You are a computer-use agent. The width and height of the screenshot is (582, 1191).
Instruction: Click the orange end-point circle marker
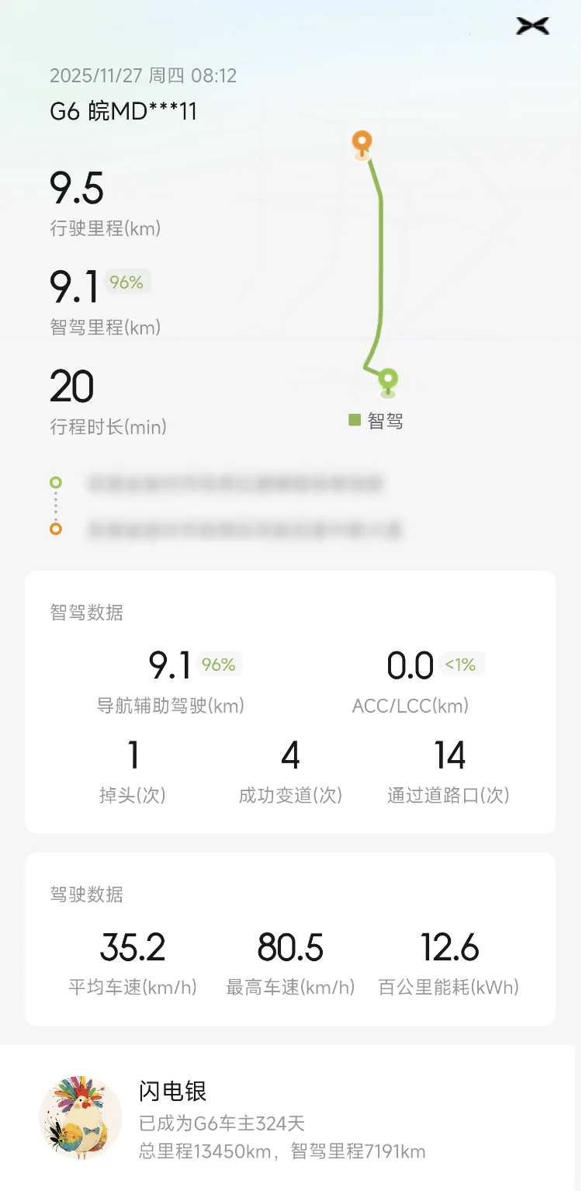(x=56, y=529)
